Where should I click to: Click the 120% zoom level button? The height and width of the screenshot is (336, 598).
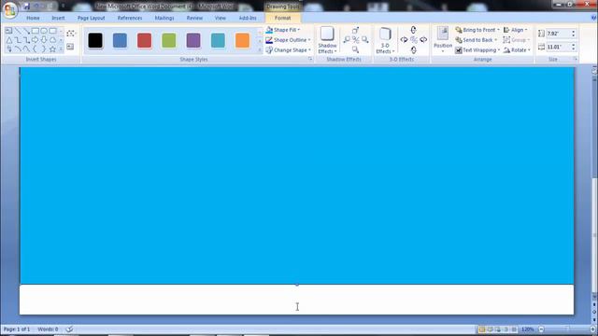click(x=528, y=329)
